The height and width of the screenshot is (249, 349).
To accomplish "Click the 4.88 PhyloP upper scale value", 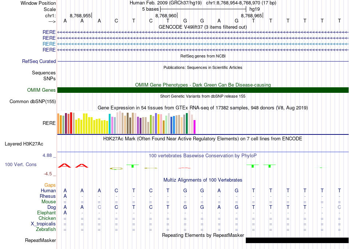I will (47, 155).
